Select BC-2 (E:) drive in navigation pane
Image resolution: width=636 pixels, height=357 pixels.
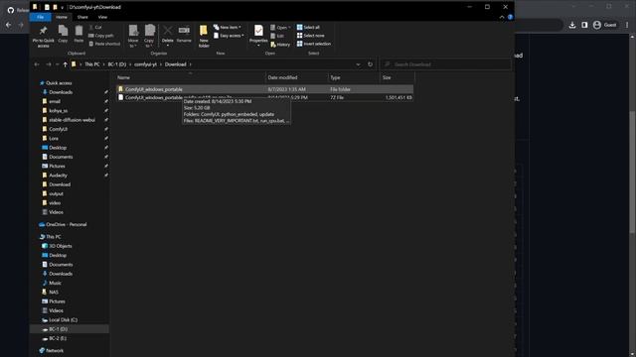[58, 338]
